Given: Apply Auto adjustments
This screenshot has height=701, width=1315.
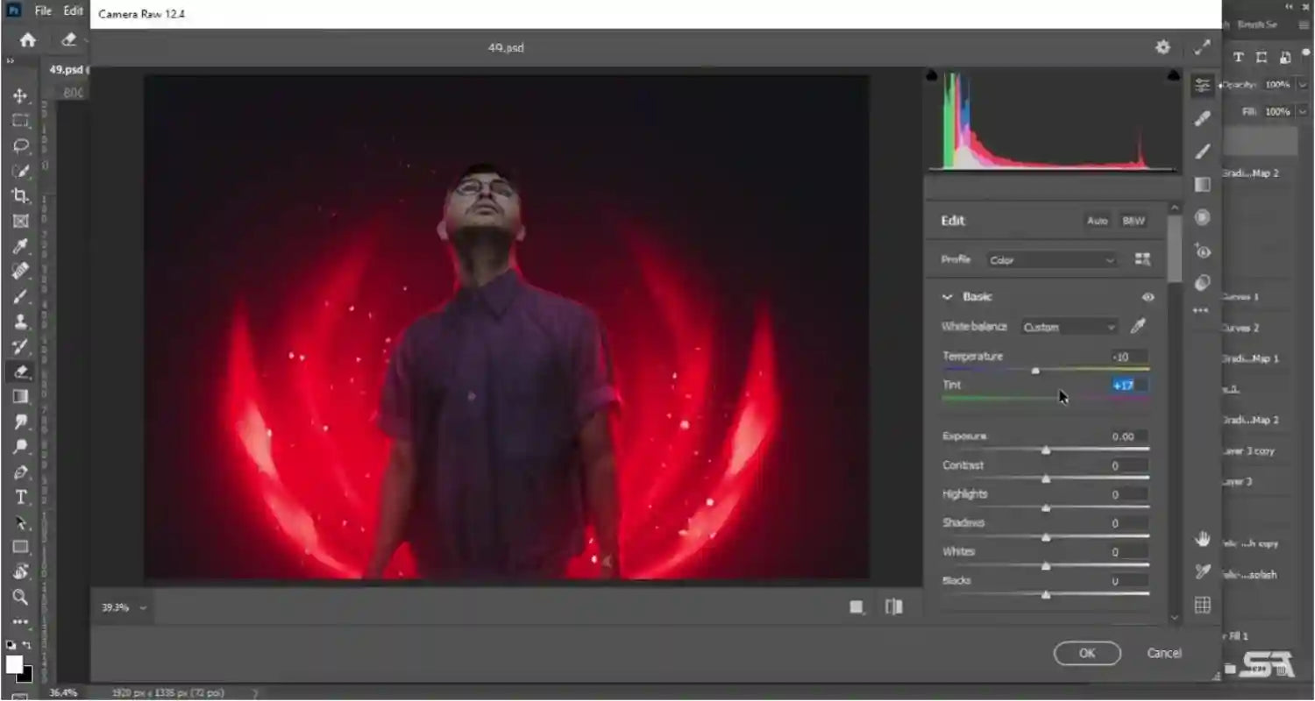Looking at the screenshot, I should click(x=1098, y=221).
